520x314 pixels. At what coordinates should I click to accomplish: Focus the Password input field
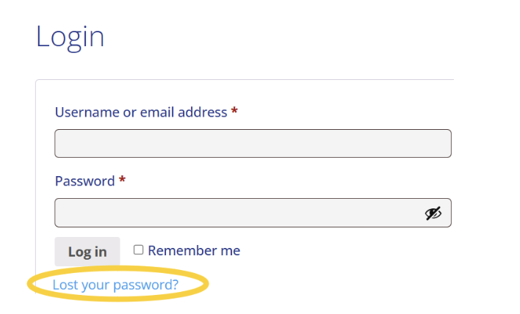tap(235, 213)
